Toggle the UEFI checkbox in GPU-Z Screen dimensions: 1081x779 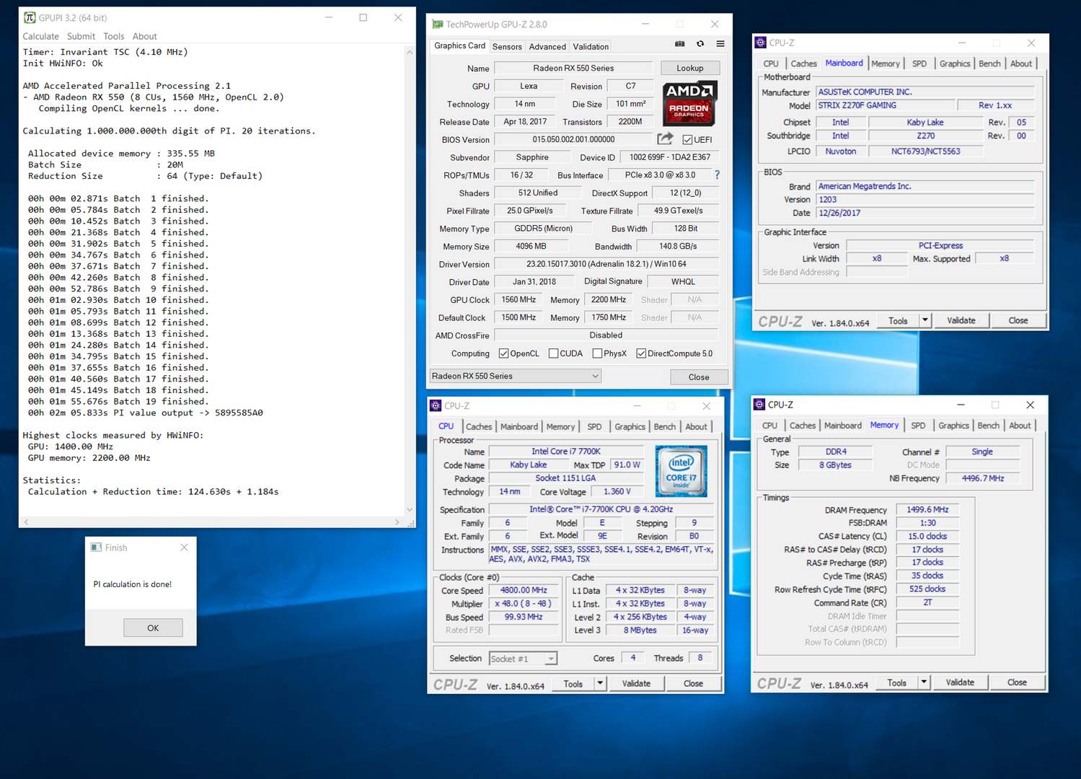[x=687, y=140]
